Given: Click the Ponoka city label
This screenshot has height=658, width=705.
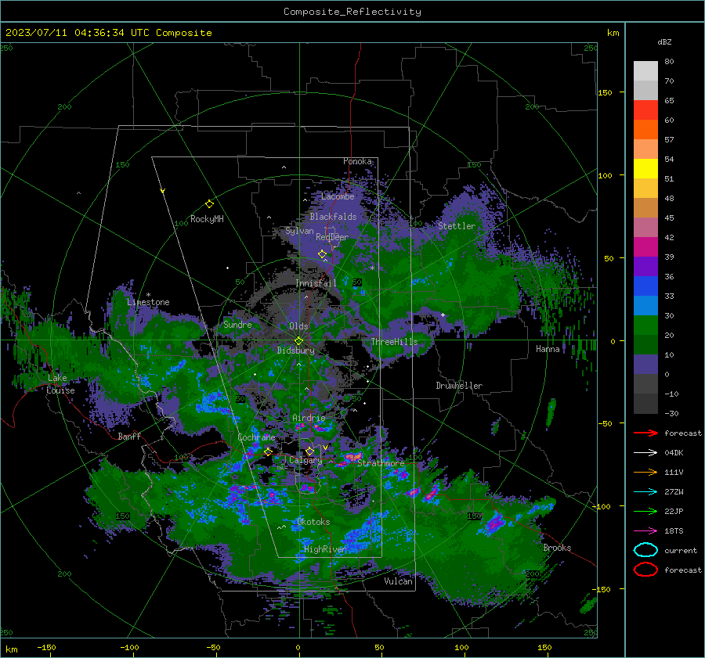Looking at the screenshot, I should pyautogui.click(x=357, y=161).
